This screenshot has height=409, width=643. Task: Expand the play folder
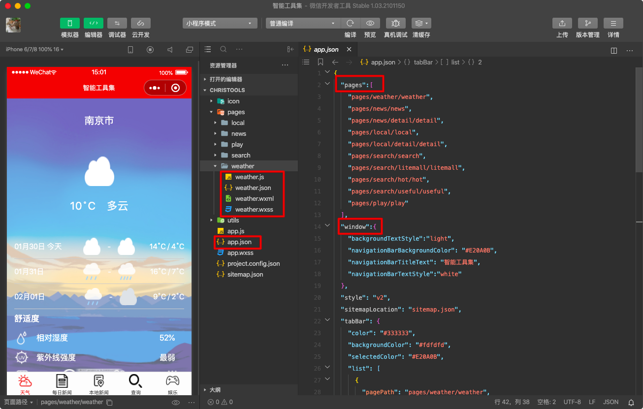[249, 144]
